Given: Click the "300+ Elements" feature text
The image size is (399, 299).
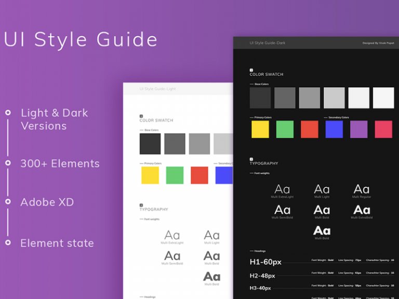Looking at the screenshot, I should pos(60,164).
